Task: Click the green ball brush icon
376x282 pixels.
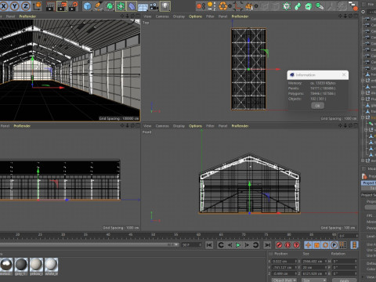Action: tap(320, 6)
